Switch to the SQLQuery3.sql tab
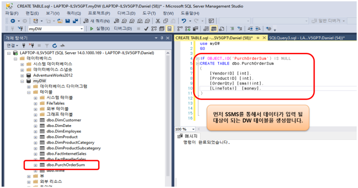 coord(307,38)
